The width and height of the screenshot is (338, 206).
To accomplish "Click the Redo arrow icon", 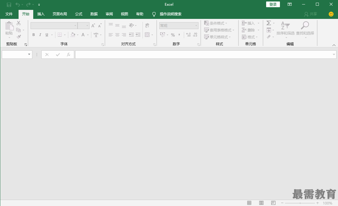I will (x=28, y=4).
